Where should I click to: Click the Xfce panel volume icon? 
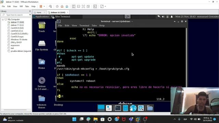[163, 17]
